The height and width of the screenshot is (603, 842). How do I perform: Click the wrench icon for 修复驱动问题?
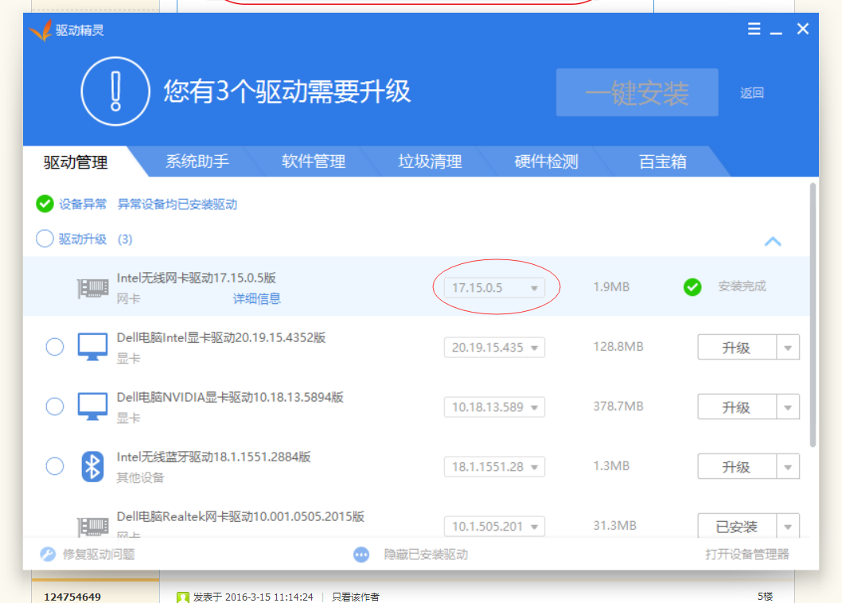pyautogui.click(x=48, y=554)
